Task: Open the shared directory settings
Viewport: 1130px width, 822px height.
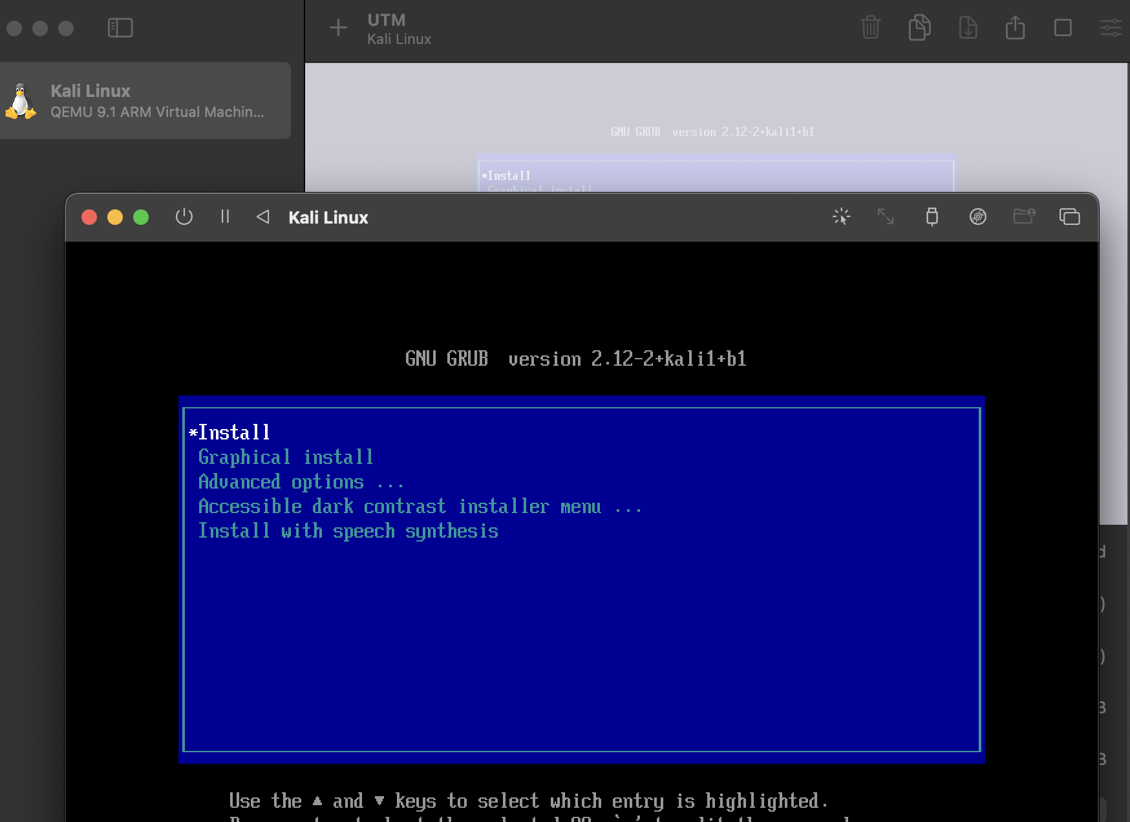Action: [1025, 217]
